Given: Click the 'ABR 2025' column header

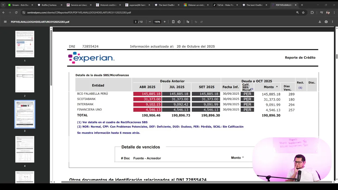Looking at the screenshot, I should 147,87.
